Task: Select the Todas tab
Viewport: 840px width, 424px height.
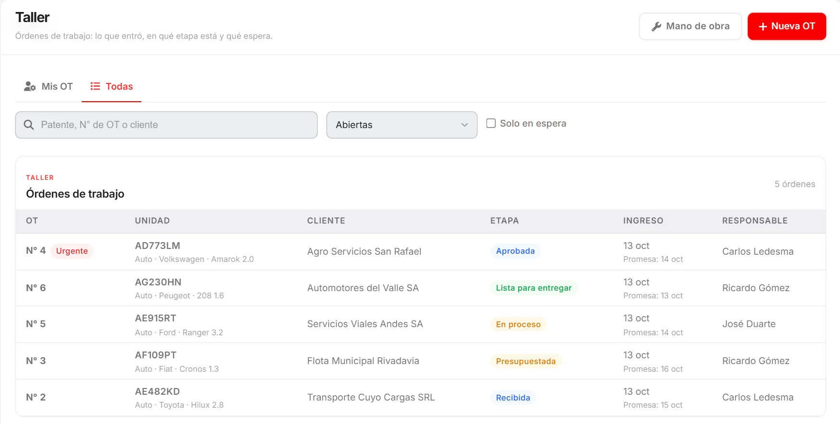Action: 111,86
